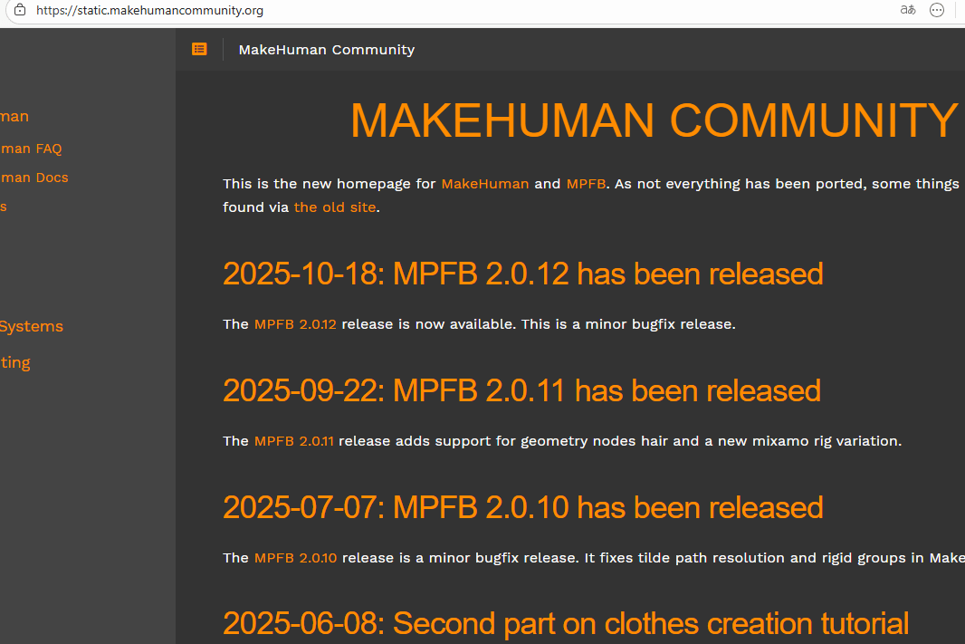Open the MPFB 2.0.10 release link

coord(295,558)
